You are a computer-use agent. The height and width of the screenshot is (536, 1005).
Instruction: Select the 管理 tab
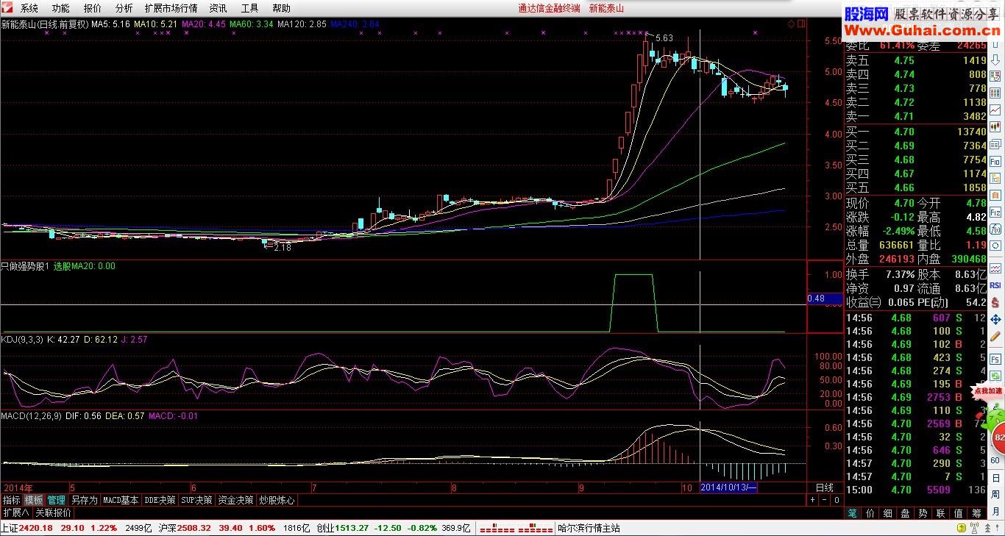tap(57, 500)
